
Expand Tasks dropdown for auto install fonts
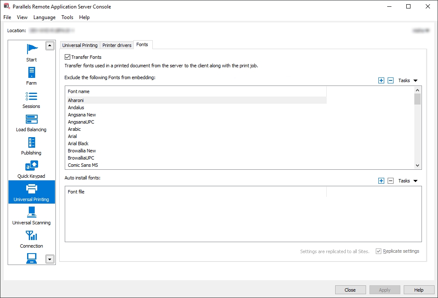(408, 181)
